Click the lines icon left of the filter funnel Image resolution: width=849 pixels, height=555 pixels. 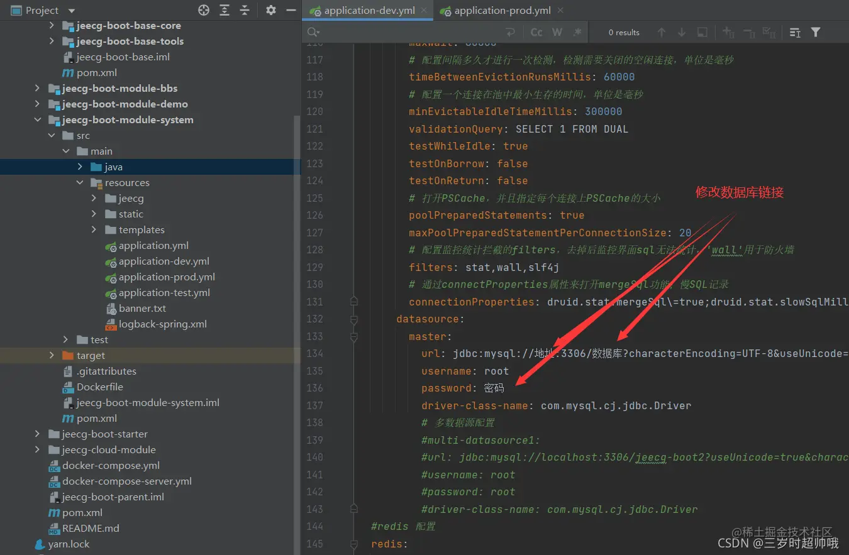[795, 32]
